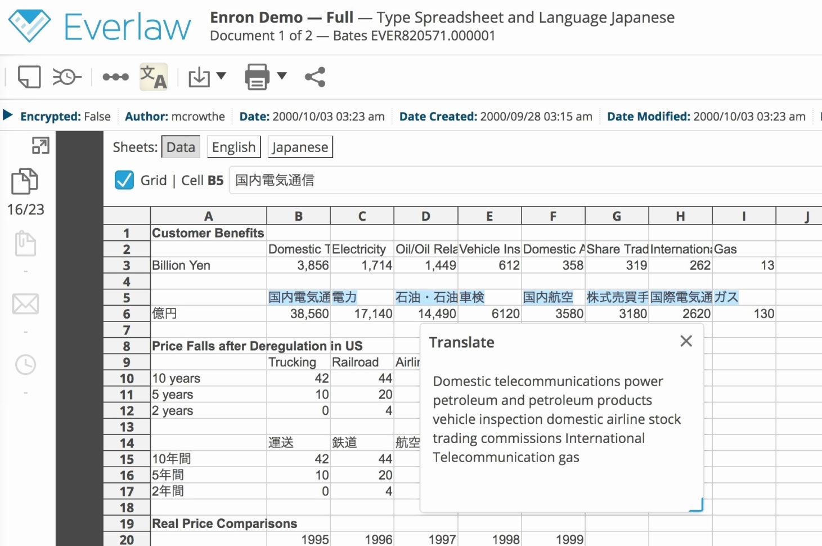Switch to the Japanese sheet tab
The image size is (822, 546).
[x=300, y=147]
